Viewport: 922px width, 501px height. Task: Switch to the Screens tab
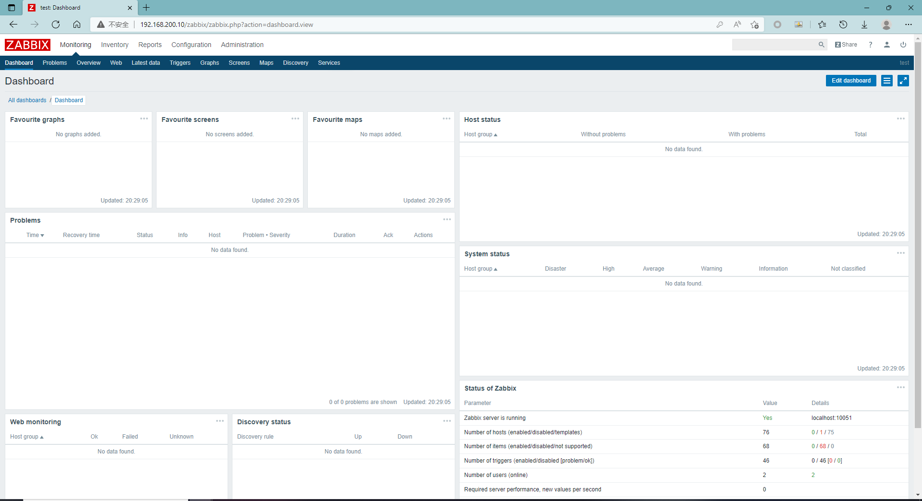click(239, 63)
